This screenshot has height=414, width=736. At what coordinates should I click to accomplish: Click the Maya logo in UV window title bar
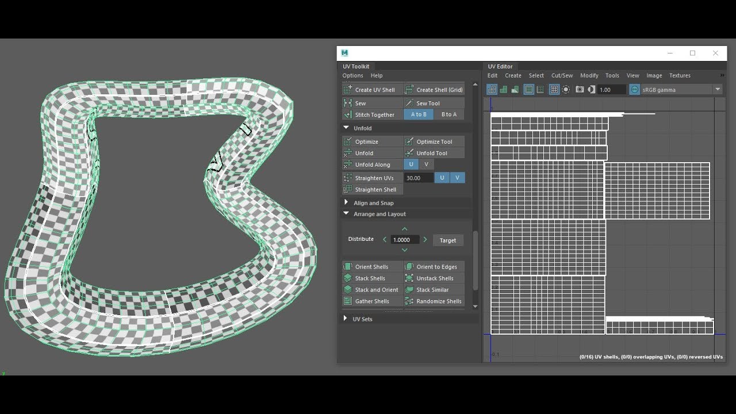[344, 53]
